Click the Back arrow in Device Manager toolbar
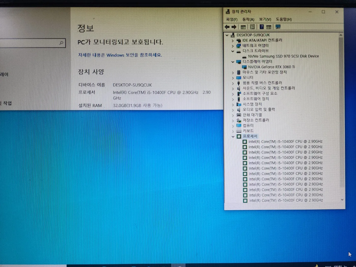 coord(227,27)
